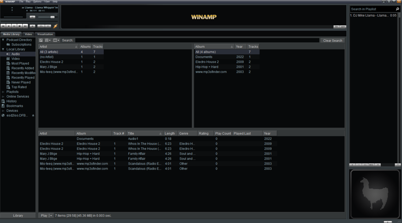Click the Library button at bottom left
This screenshot has width=402, height=223.
[18, 216]
